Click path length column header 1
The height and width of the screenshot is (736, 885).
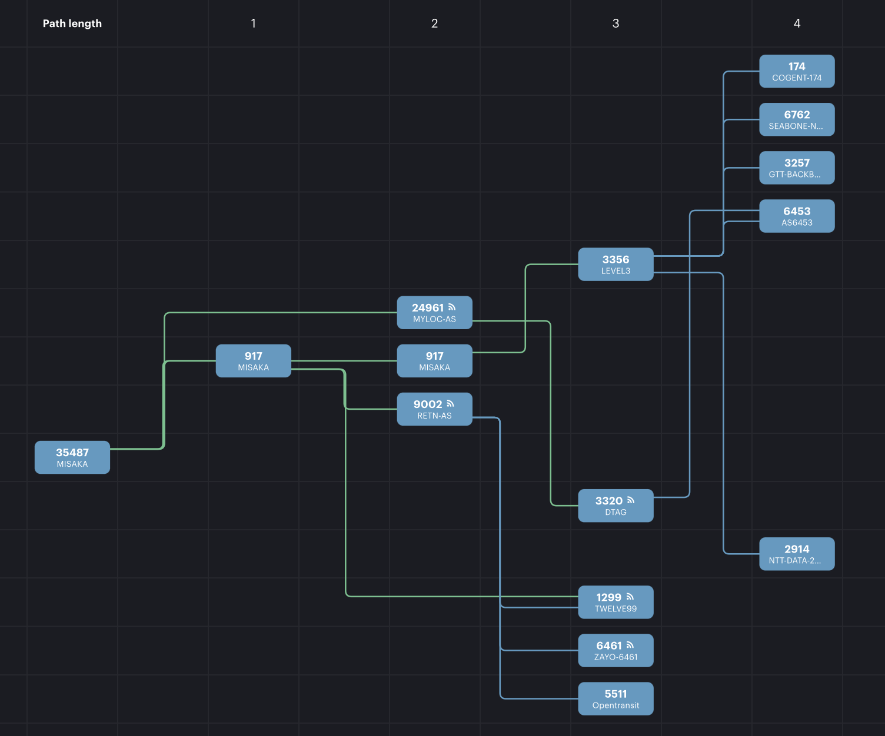point(253,24)
